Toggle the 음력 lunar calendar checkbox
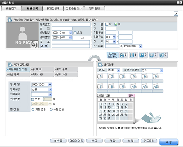The height and width of the screenshot is (147, 183). (75, 33)
